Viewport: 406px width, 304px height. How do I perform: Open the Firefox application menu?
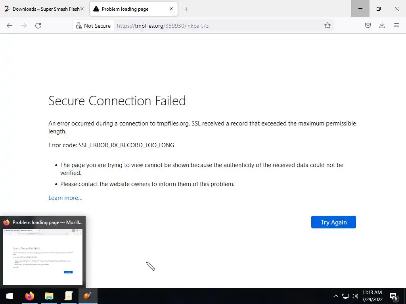pos(396,26)
